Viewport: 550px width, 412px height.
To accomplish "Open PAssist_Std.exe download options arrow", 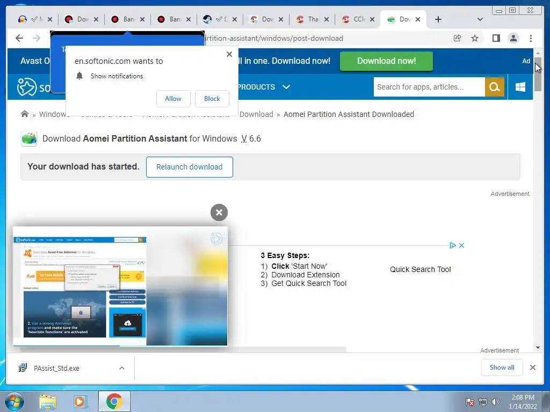I will pos(122,368).
